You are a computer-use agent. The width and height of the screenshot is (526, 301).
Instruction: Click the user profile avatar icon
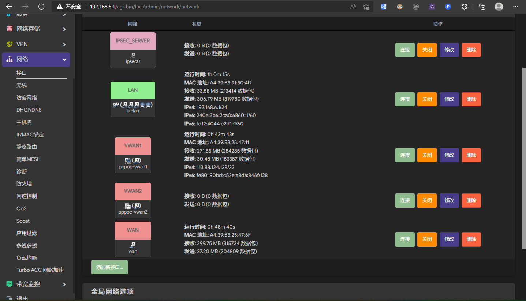pos(499,7)
